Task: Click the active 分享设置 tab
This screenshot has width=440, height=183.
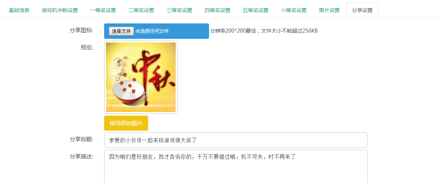Action: [362, 10]
